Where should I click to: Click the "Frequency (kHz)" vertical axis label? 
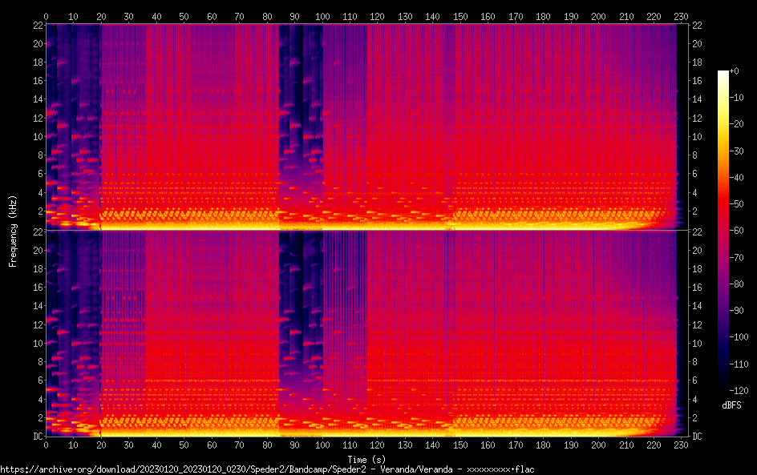(x=13, y=231)
